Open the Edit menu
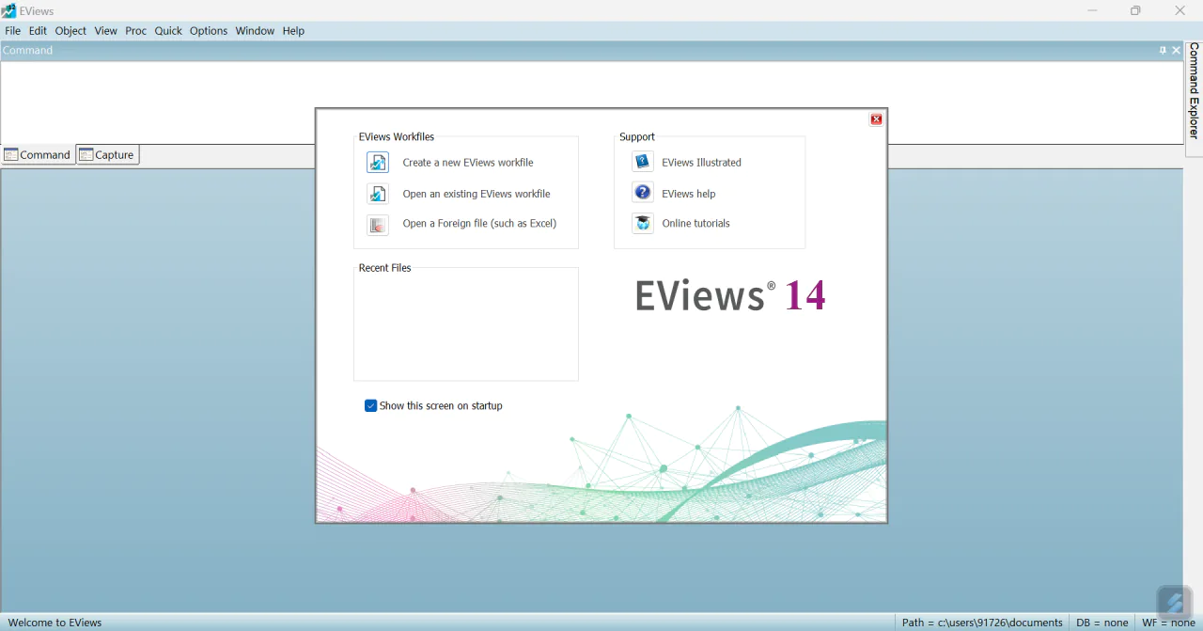 [38, 31]
